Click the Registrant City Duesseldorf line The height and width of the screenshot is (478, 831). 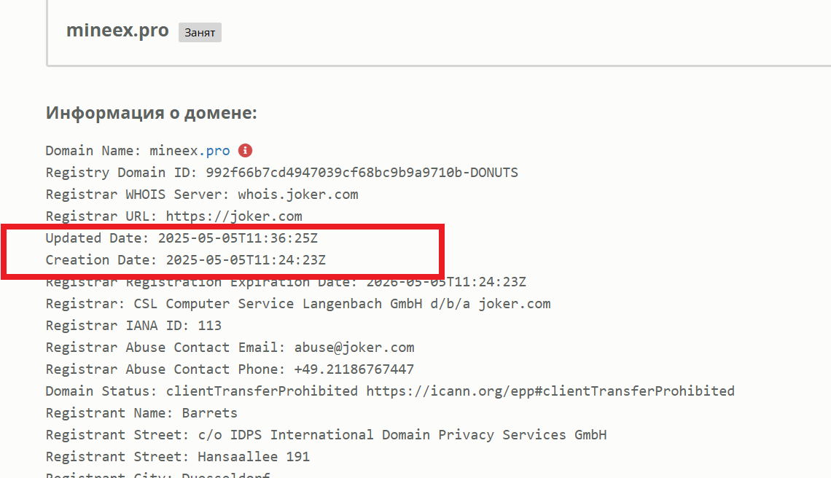coord(158,474)
